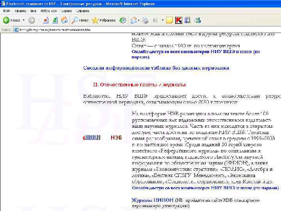The height and width of the screenshot is (211, 281).
Task: Click the History/Media icon
Action: tap(123, 20)
